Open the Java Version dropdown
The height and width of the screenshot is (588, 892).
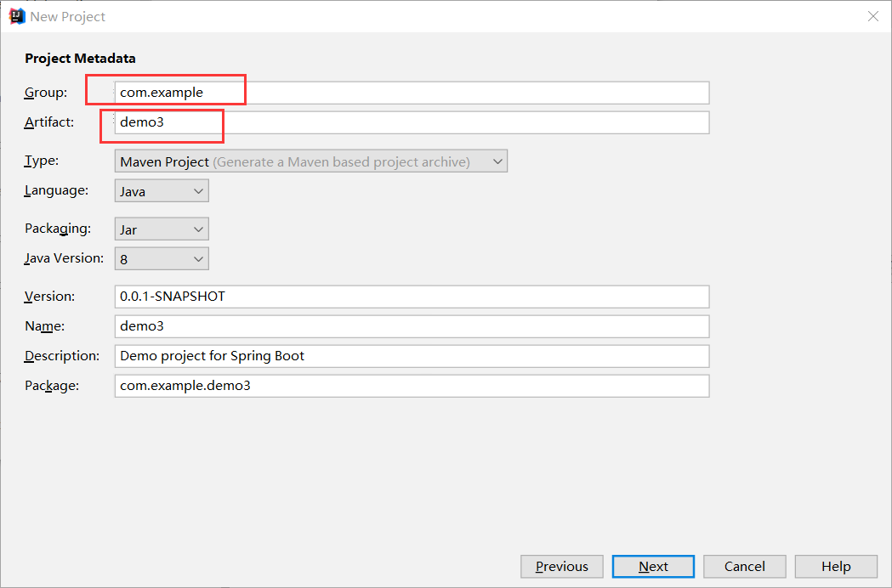(162, 259)
